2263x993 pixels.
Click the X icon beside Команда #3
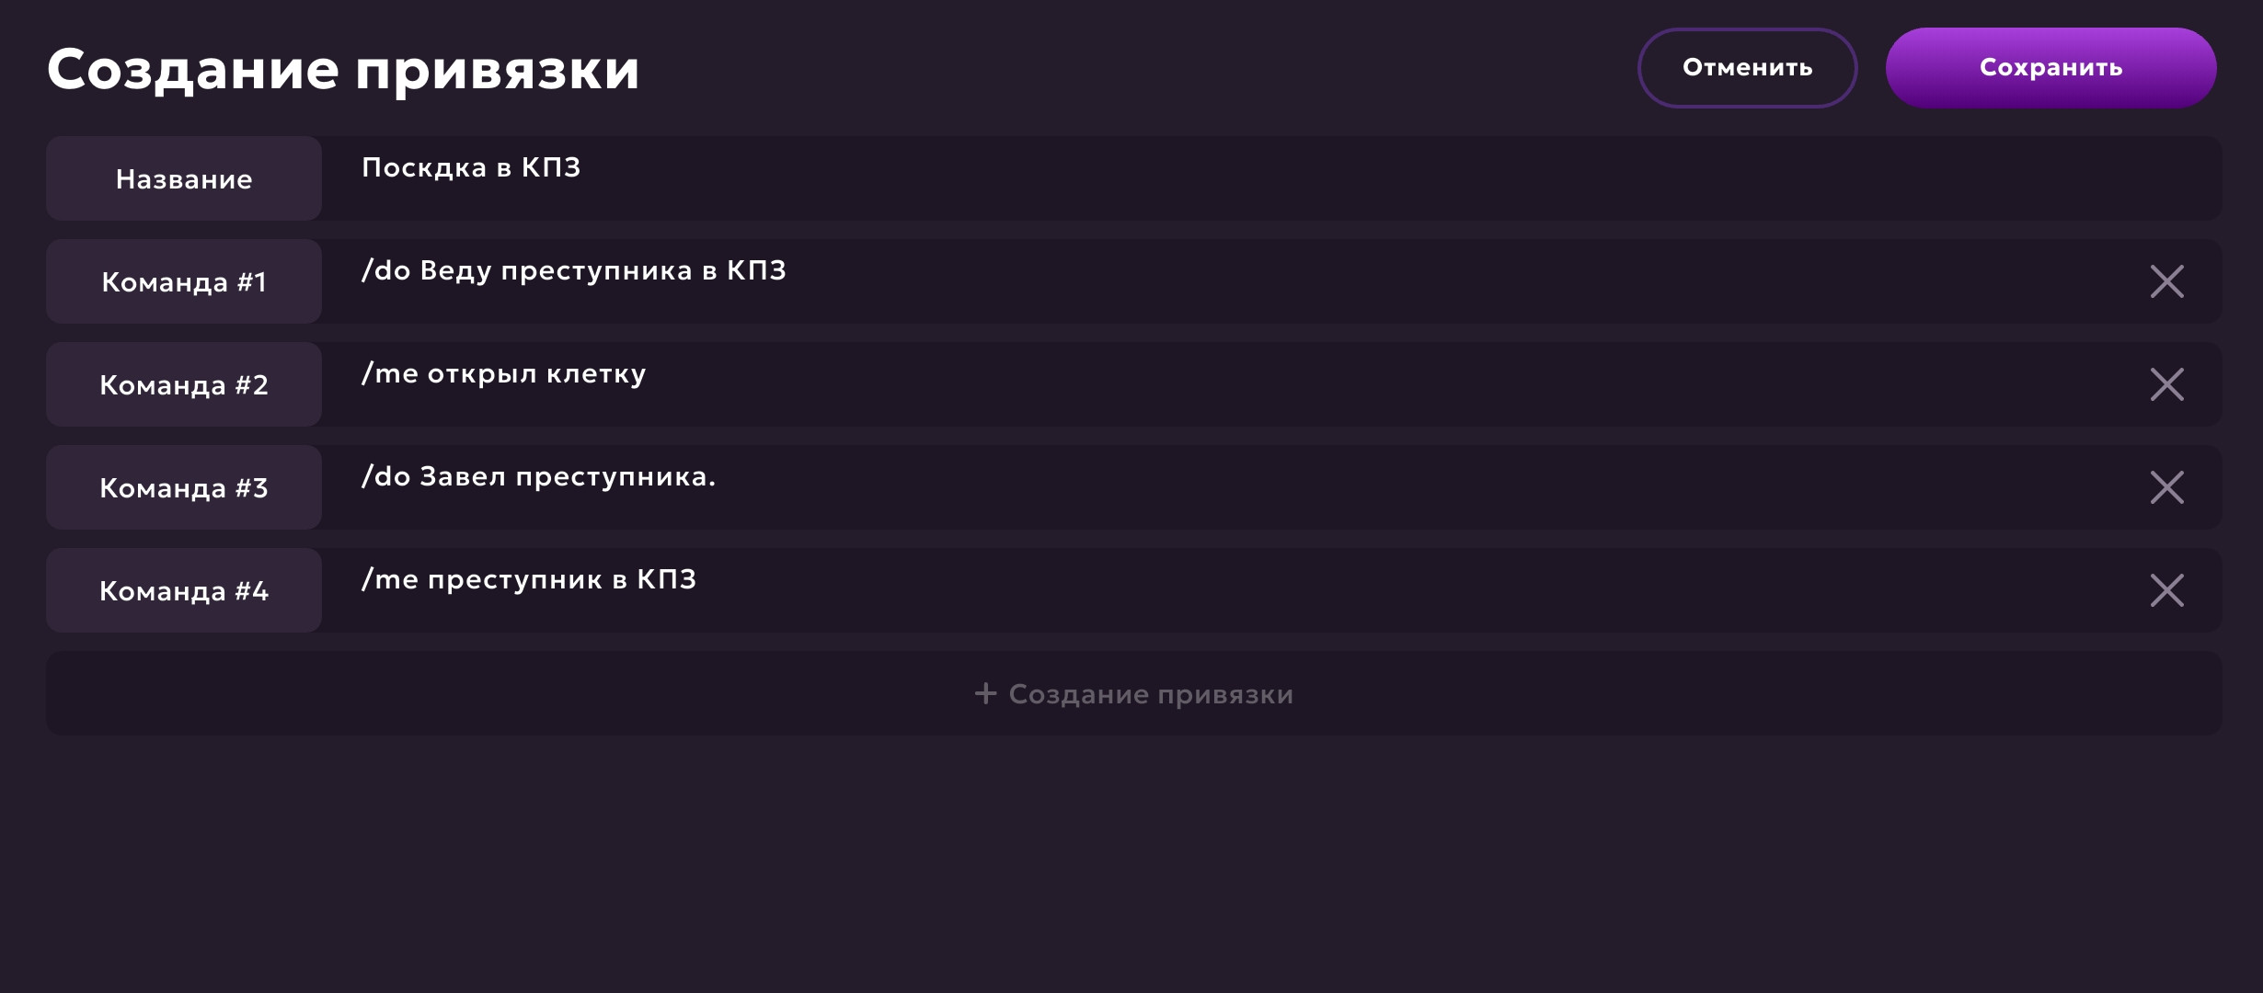pyautogui.click(x=2166, y=487)
